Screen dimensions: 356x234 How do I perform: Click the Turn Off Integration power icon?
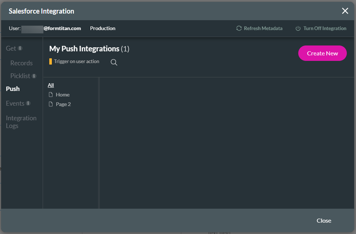point(298,28)
